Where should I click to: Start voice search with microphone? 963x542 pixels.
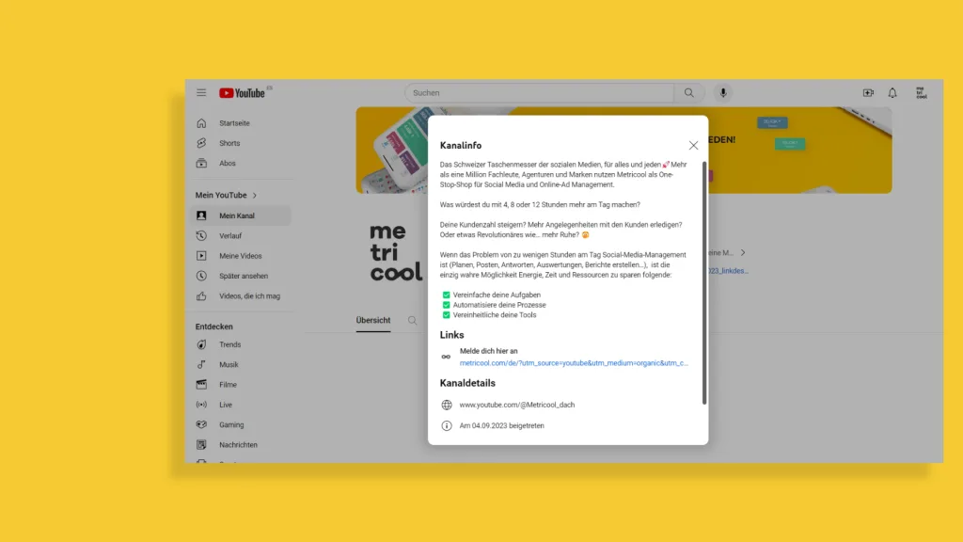pyautogui.click(x=723, y=93)
